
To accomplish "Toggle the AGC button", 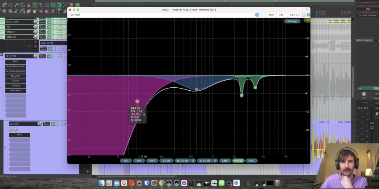I will click(251, 160).
